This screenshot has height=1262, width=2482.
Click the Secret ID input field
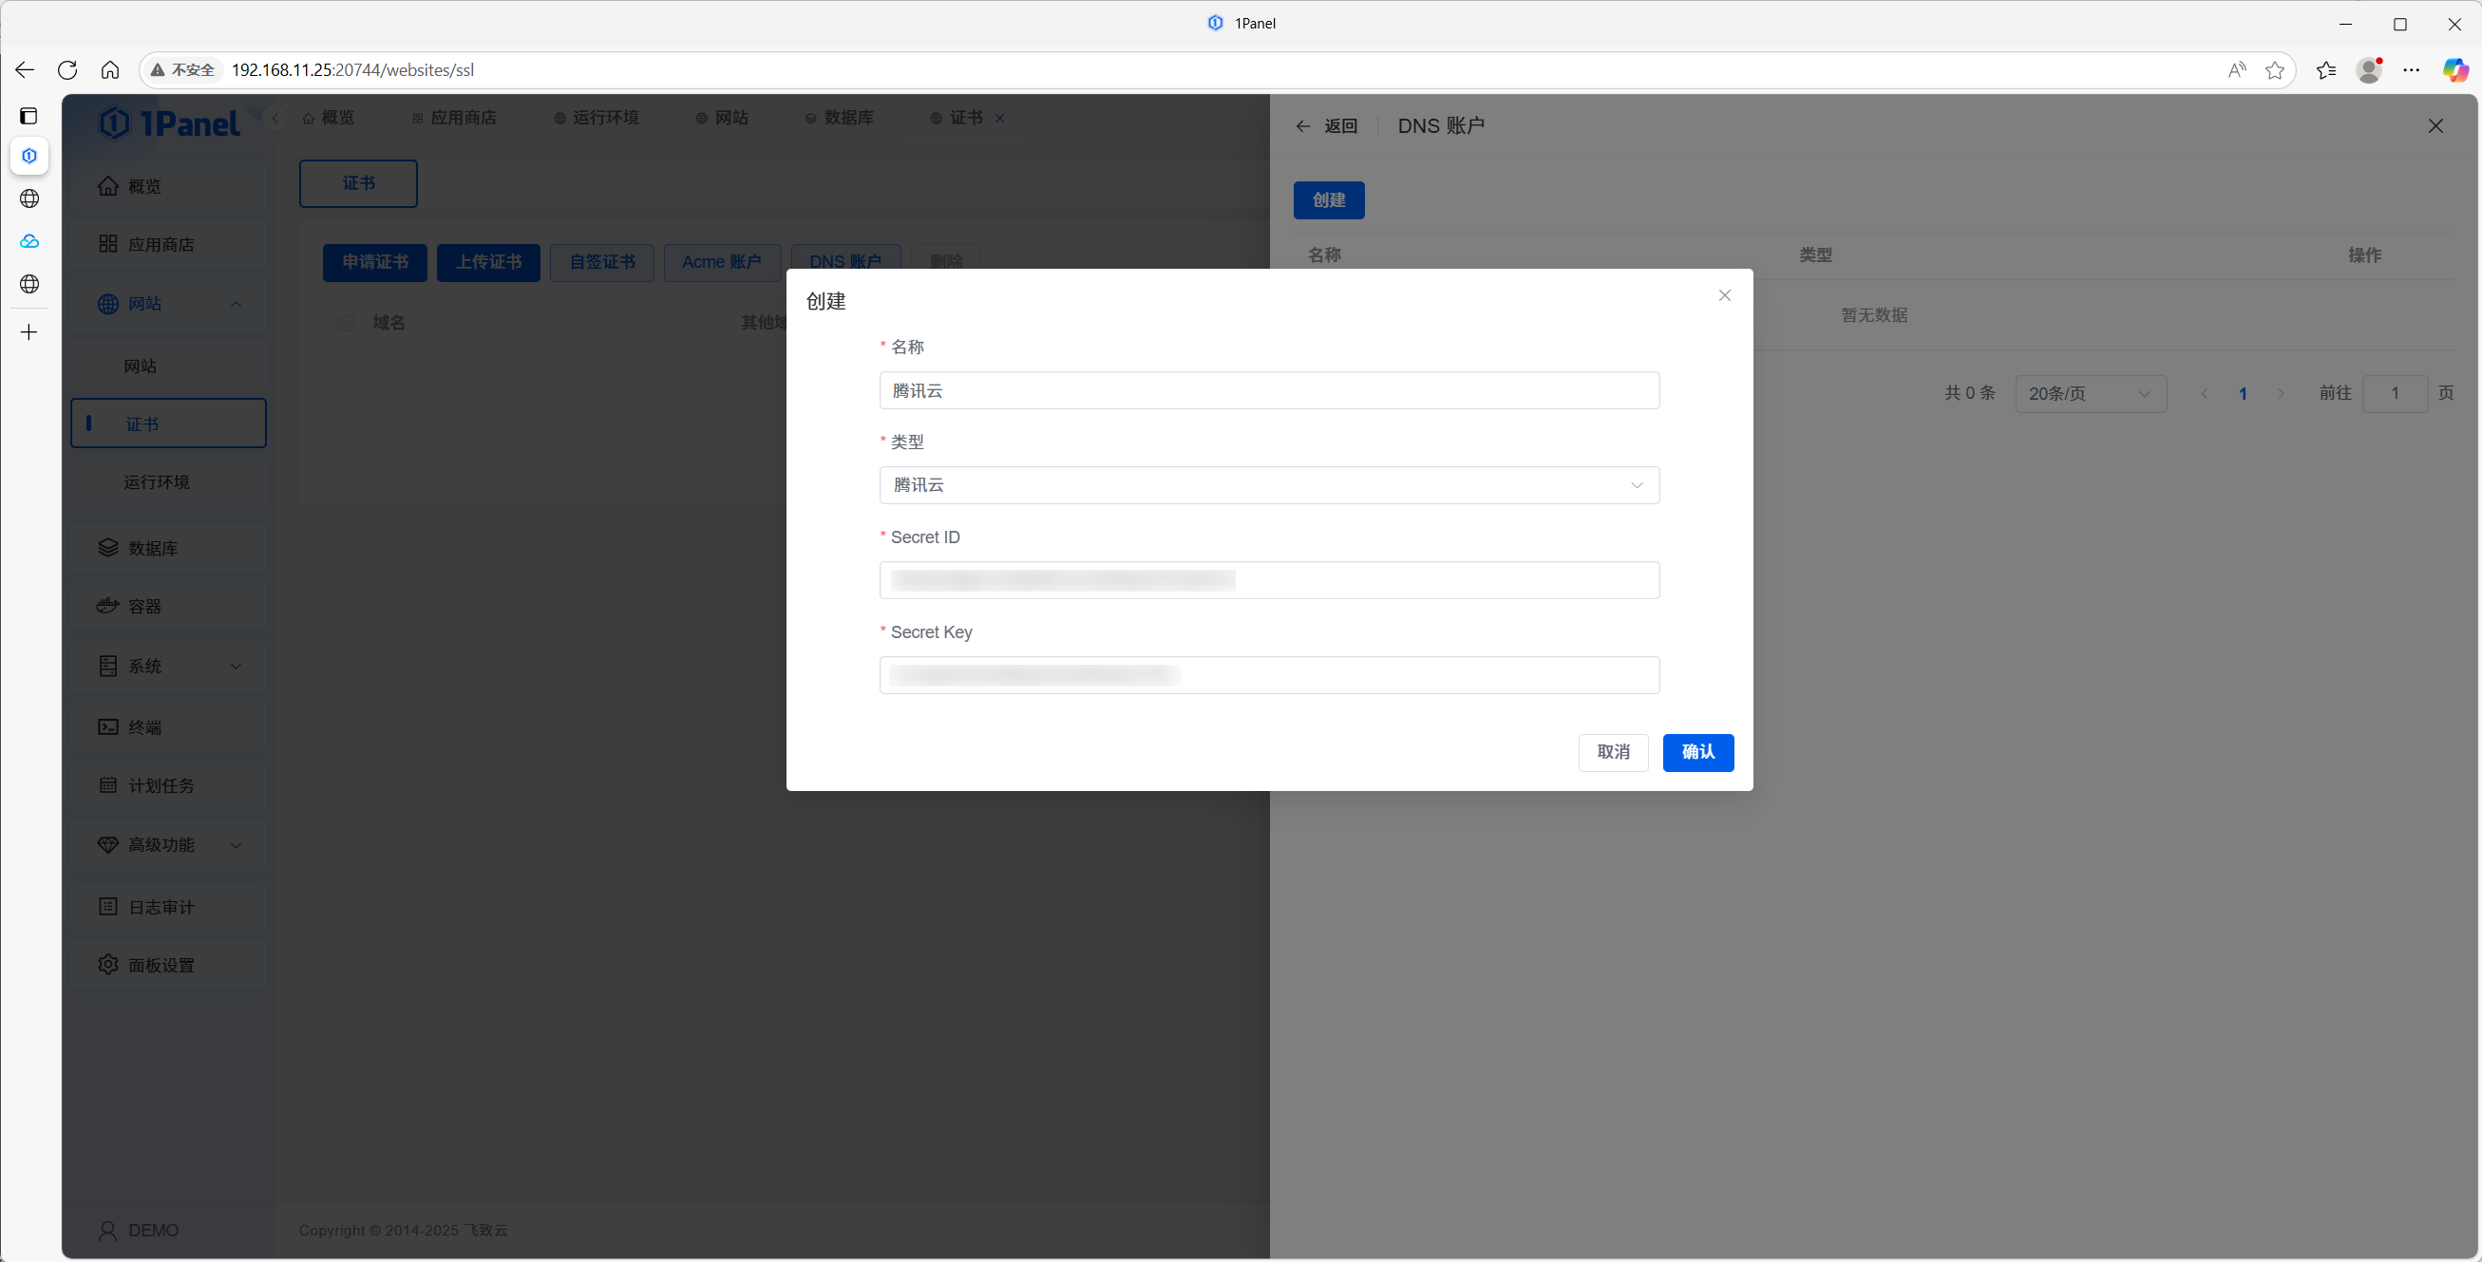tap(1270, 580)
